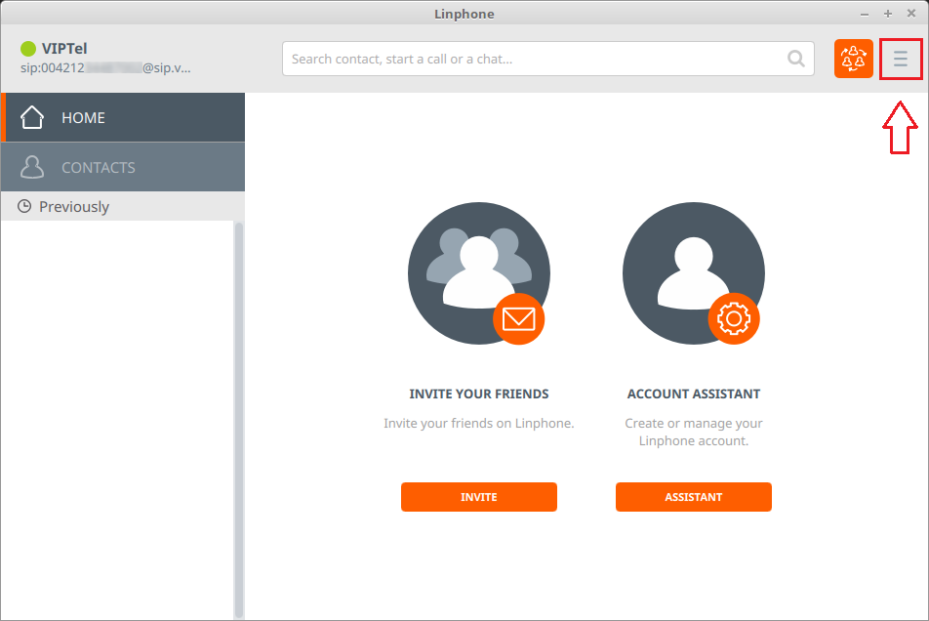Click the sip address under VIPTel
Viewport: 929px width, 621px height.
click(105, 68)
